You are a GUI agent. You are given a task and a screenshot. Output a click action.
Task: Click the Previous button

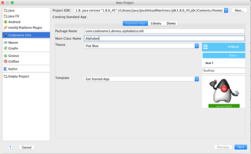(x=223, y=147)
